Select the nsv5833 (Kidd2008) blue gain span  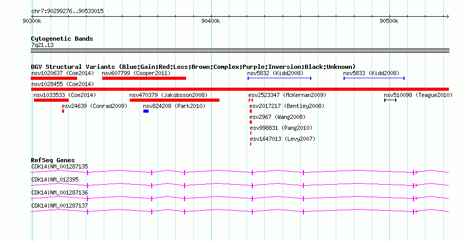click(x=374, y=78)
